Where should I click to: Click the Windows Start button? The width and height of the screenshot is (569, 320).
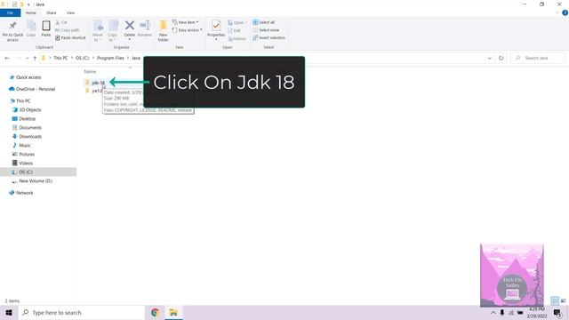9,313
